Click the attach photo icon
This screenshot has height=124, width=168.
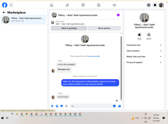pyautogui.click(x=57, y=106)
